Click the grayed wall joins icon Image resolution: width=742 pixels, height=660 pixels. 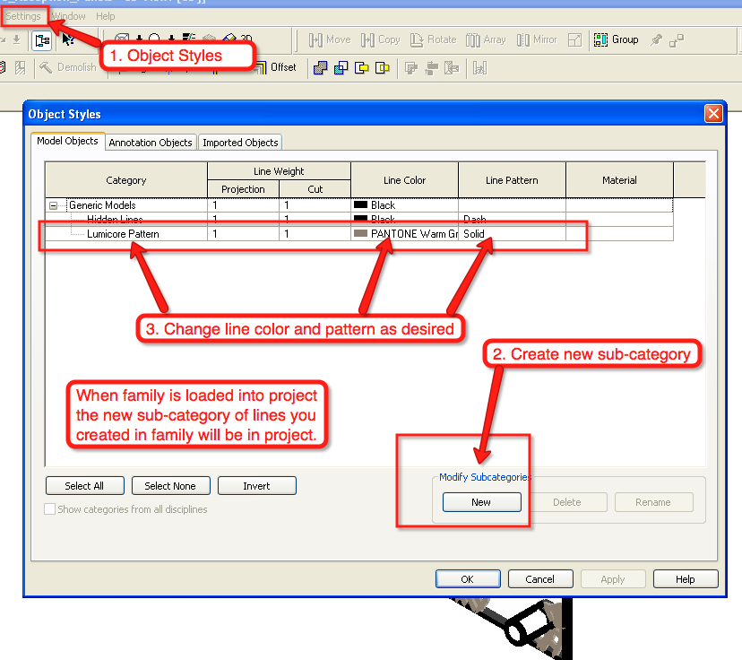pos(411,69)
